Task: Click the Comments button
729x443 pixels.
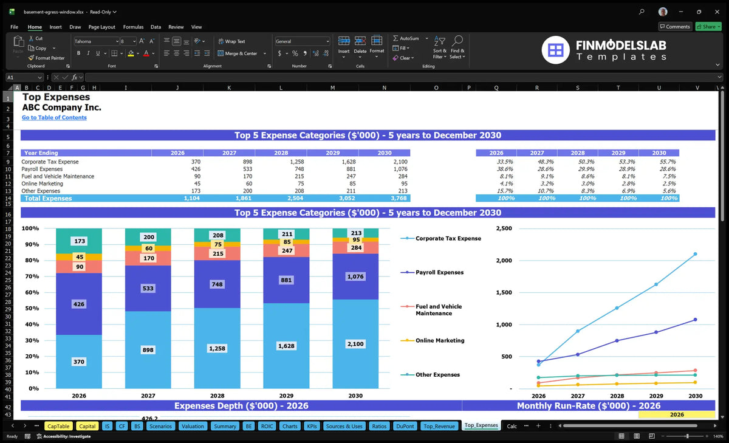Action: (x=675, y=27)
